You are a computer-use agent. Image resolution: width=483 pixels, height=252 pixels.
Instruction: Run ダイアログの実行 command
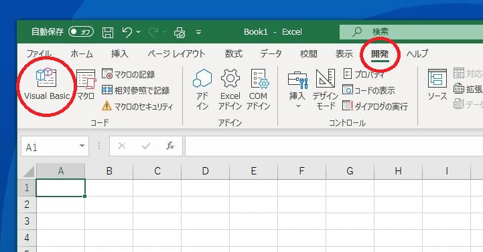tap(375, 106)
